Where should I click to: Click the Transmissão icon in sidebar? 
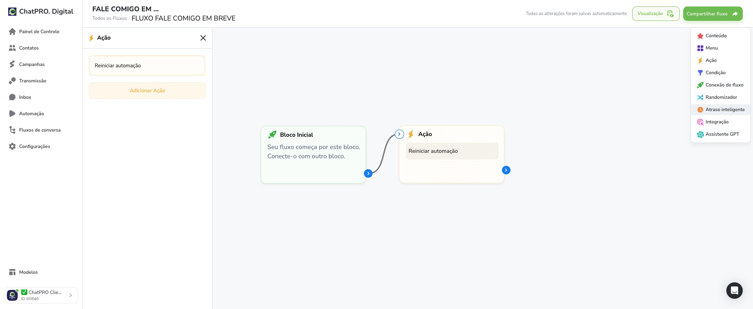coord(12,81)
